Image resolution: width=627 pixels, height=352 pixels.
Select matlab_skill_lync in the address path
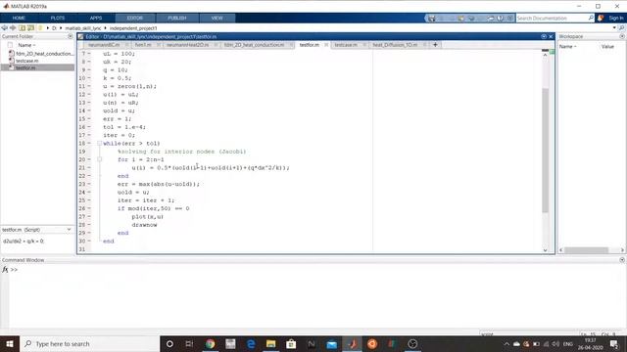83,28
